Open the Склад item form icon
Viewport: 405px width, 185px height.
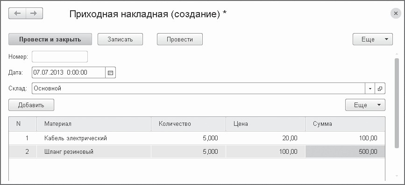click(380, 89)
